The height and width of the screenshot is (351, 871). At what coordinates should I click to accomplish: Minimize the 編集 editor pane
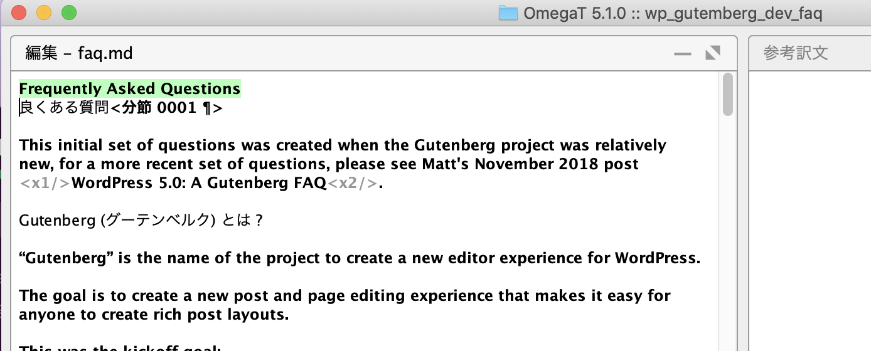click(682, 54)
